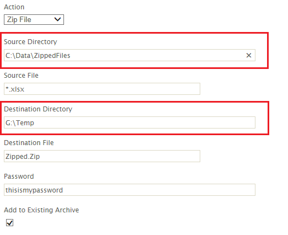
Task: Click the Action dropdown chevron arrow
Action: click(x=57, y=19)
